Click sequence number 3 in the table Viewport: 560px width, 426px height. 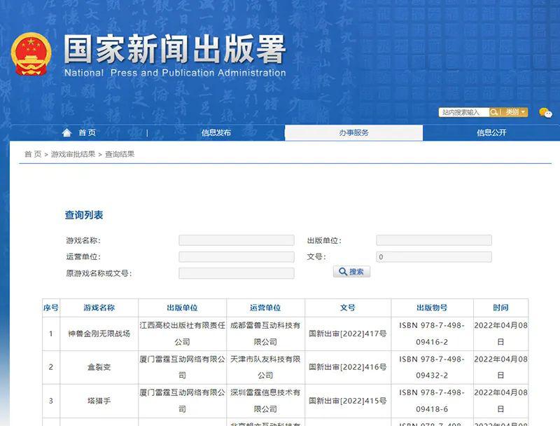click(x=50, y=401)
